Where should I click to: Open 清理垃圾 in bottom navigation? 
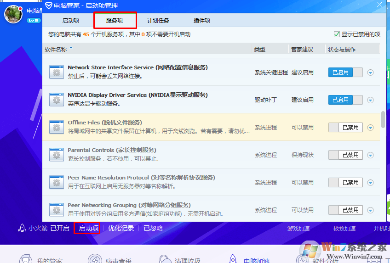(179, 259)
